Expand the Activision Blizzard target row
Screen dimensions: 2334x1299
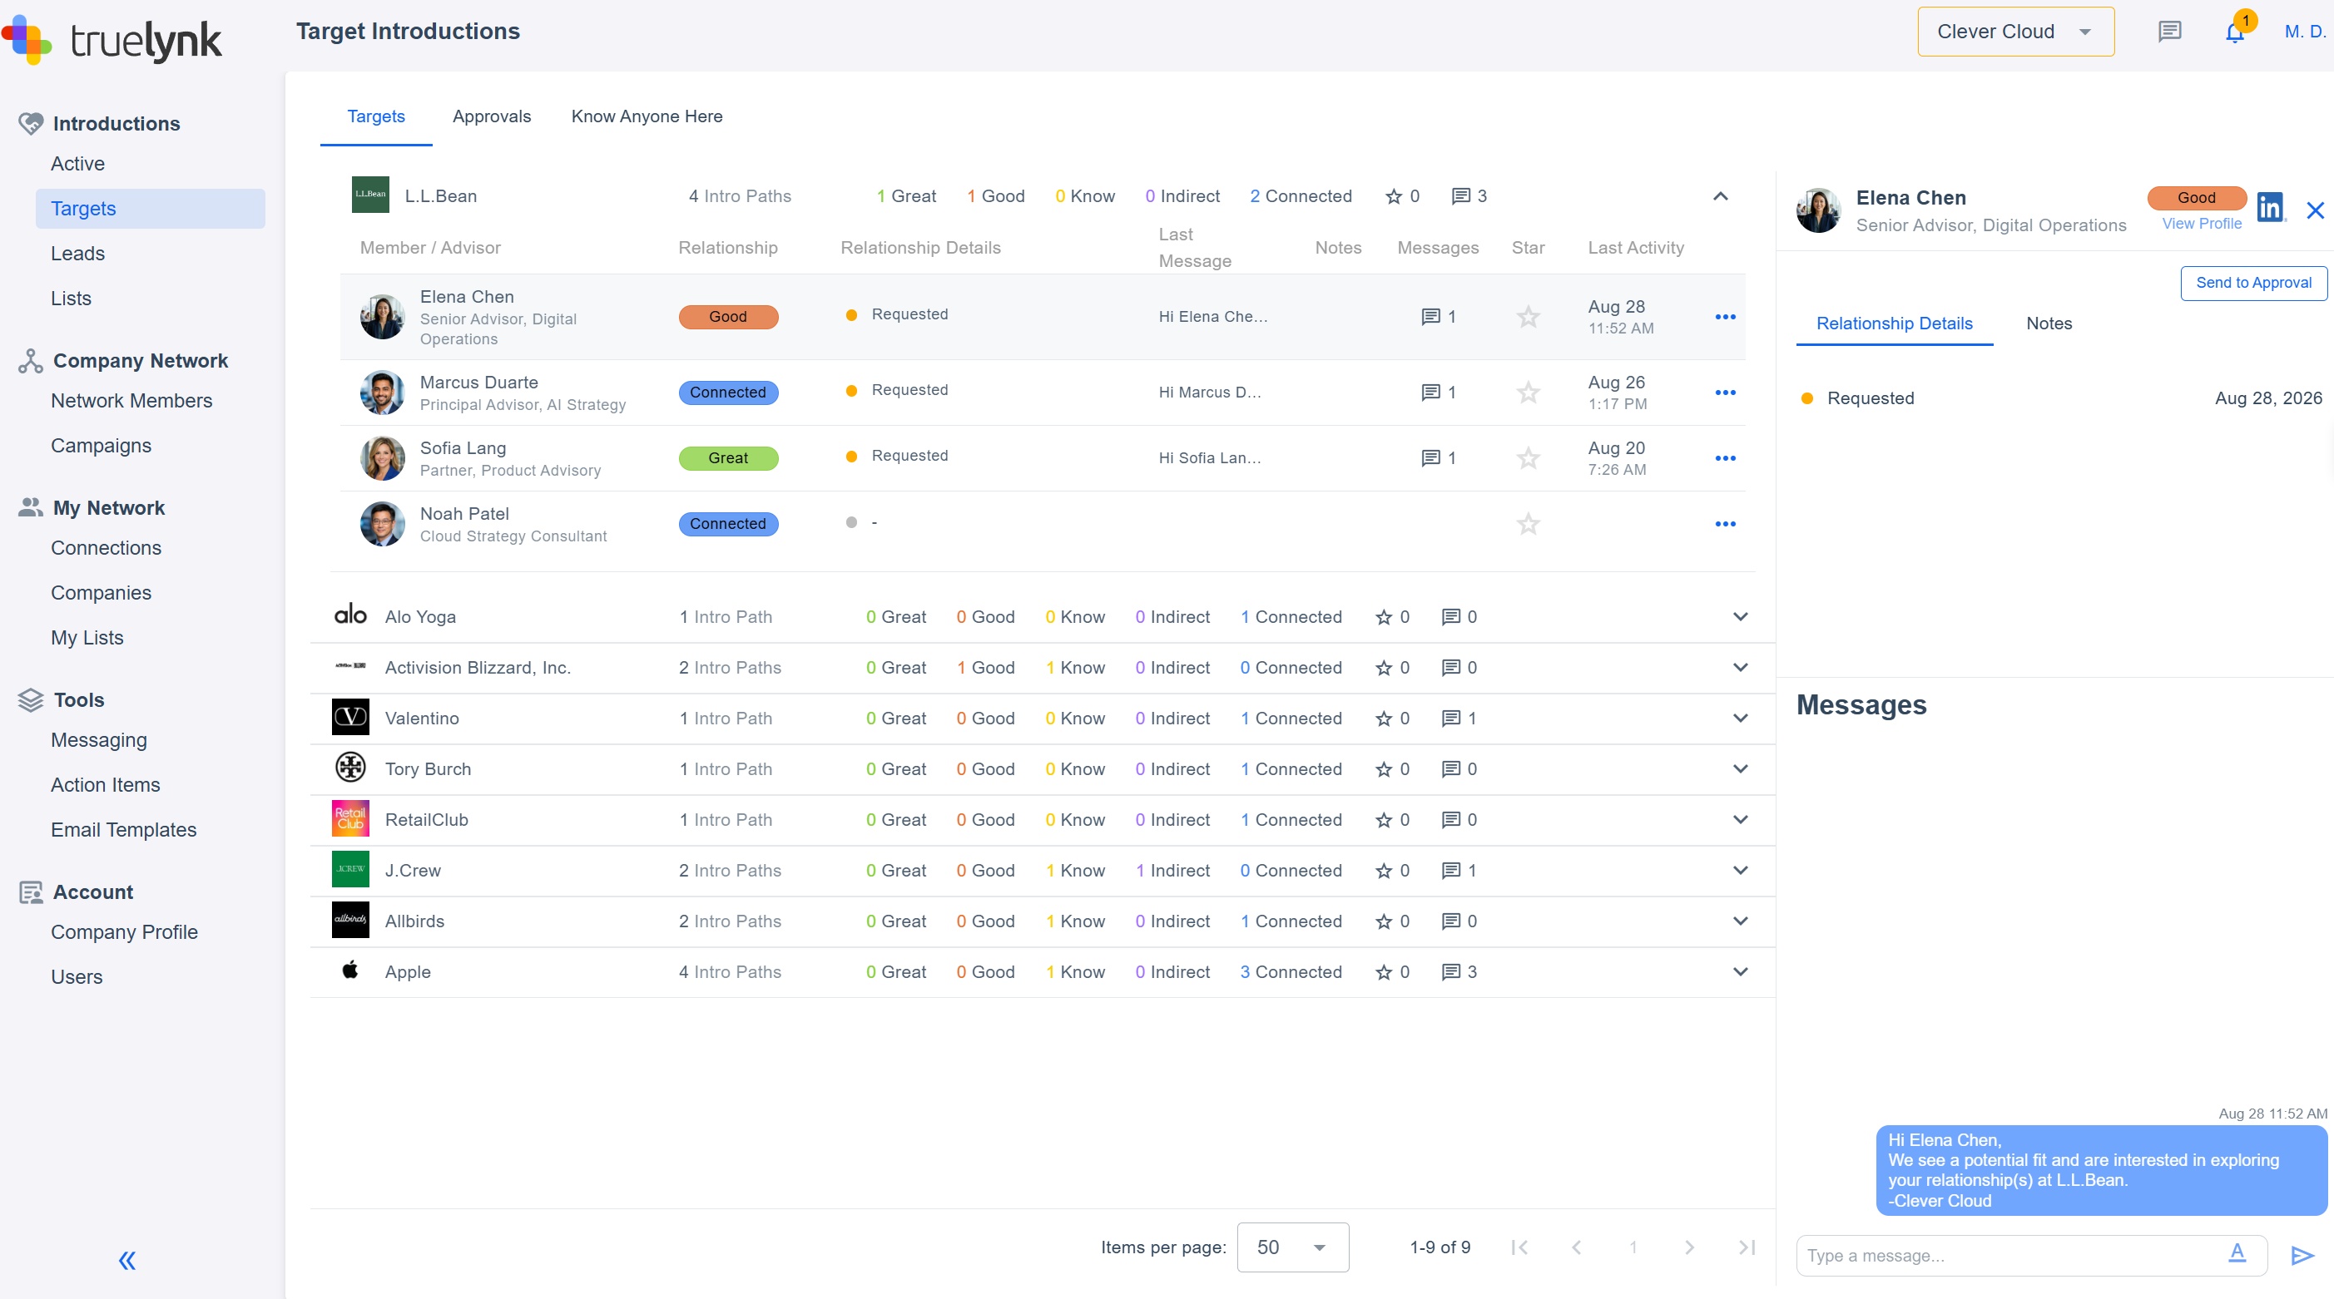coord(1740,668)
